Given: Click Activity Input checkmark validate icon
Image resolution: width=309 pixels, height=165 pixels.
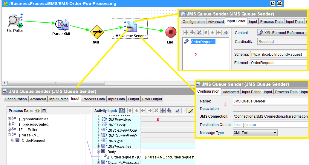Looking at the screenshot, I should coord(177,110).
